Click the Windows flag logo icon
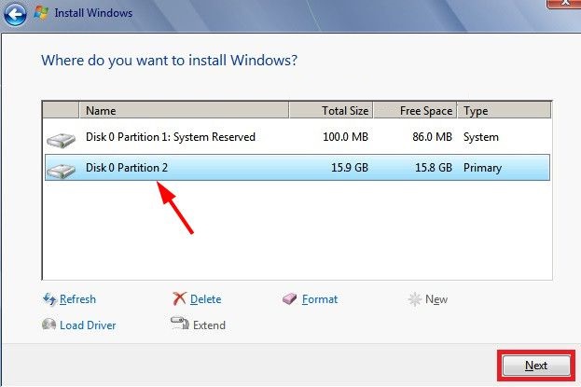Viewport: 581px width, 387px height. coord(41,13)
